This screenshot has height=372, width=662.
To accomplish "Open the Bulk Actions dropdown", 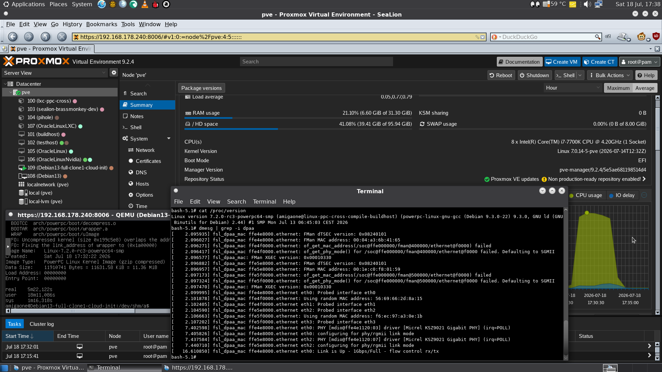I will (x=609, y=75).
